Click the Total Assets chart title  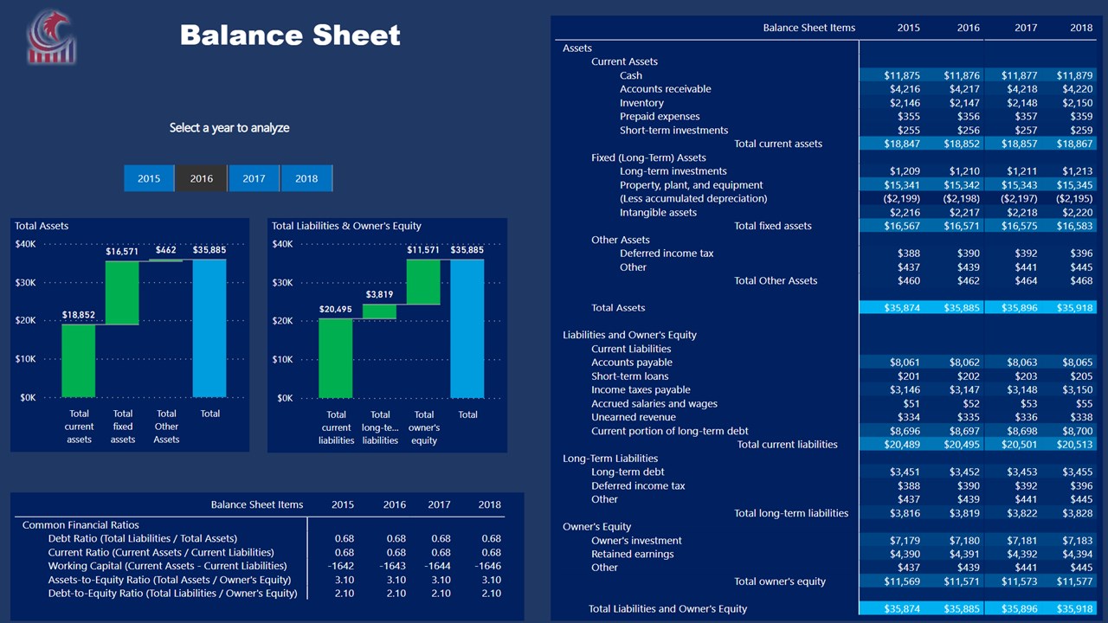[42, 226]
